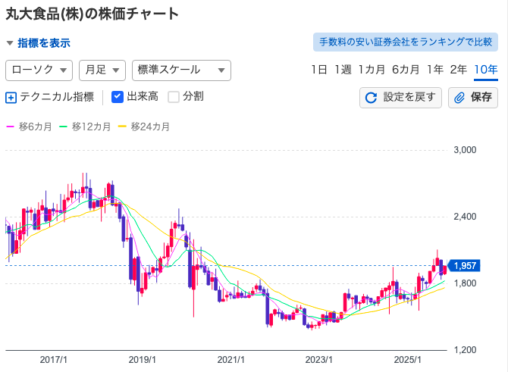
Task: Select the 6カ月 time range tab
Action: (406, 70)
